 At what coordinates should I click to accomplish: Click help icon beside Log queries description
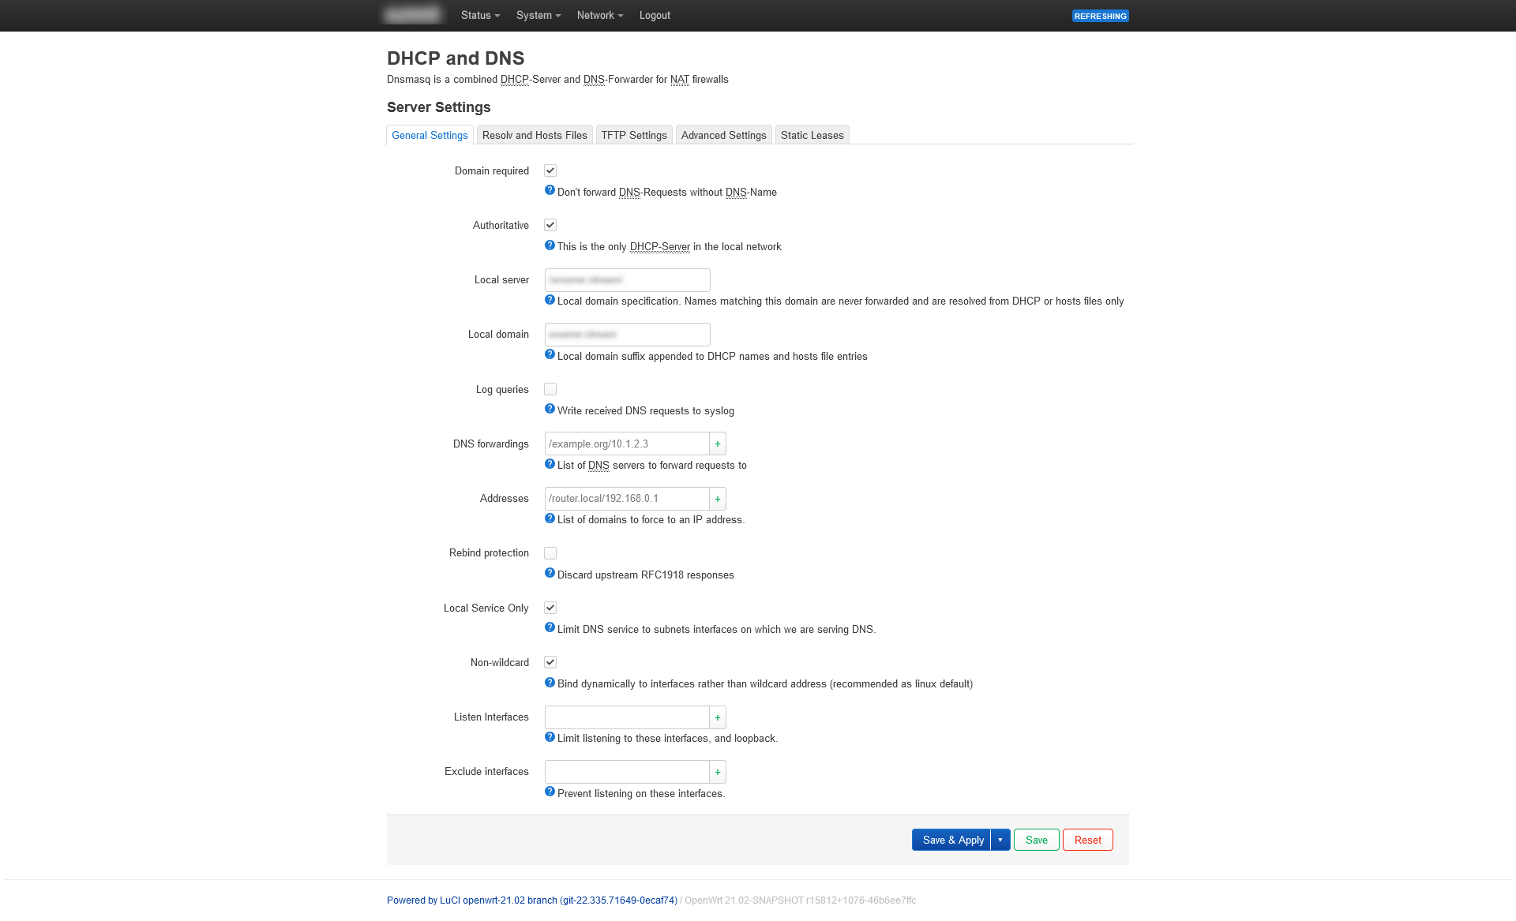550,409
